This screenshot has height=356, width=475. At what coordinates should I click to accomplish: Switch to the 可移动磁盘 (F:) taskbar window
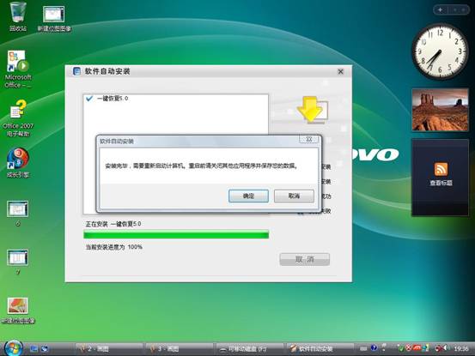[250, 349]
